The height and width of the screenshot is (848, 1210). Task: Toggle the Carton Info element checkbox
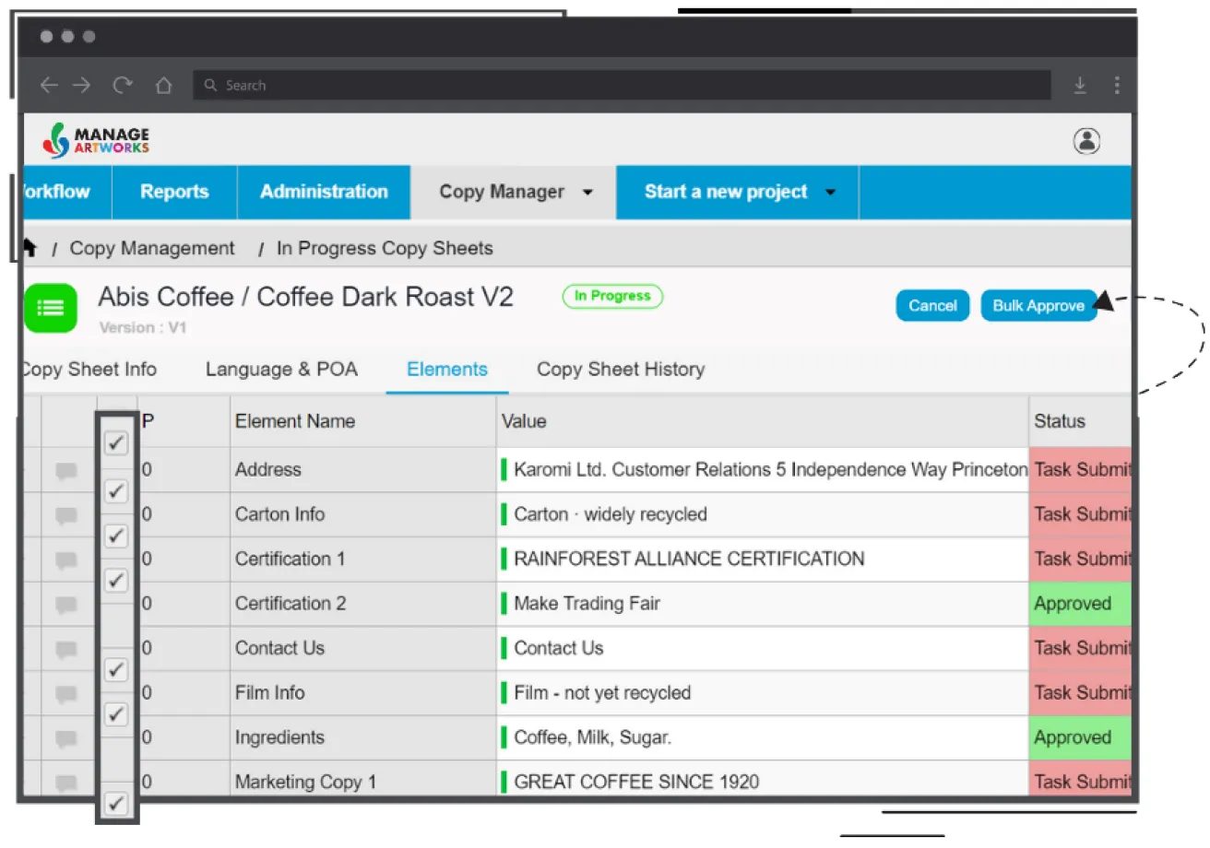[116, 536]
